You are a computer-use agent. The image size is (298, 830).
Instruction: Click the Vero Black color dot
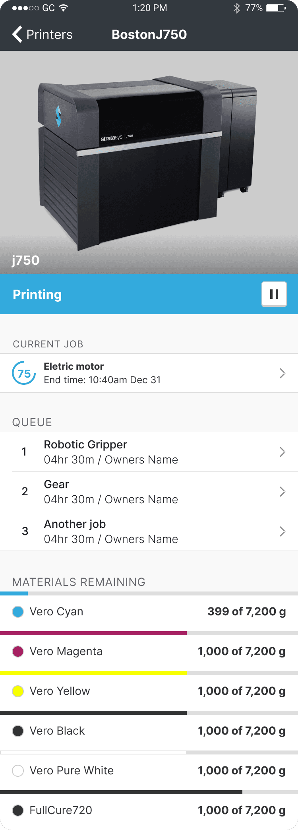pos(18,731)
